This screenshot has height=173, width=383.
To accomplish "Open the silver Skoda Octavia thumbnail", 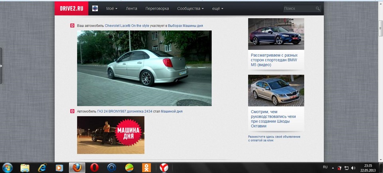I will tap(276, 90).
